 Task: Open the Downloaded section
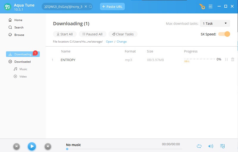click(x=20, y=62)
